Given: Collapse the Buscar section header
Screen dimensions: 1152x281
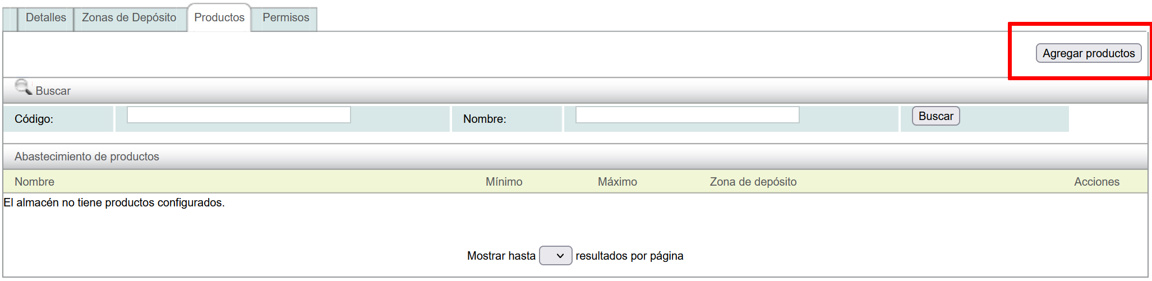Looking at the screenshot, I should click(53, 91).
